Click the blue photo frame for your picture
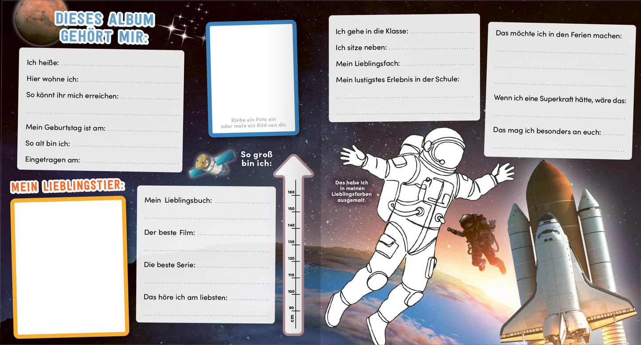 point(252,78)
